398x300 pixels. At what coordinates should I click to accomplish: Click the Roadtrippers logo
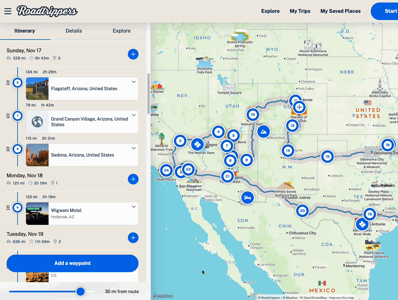point(47,11)
